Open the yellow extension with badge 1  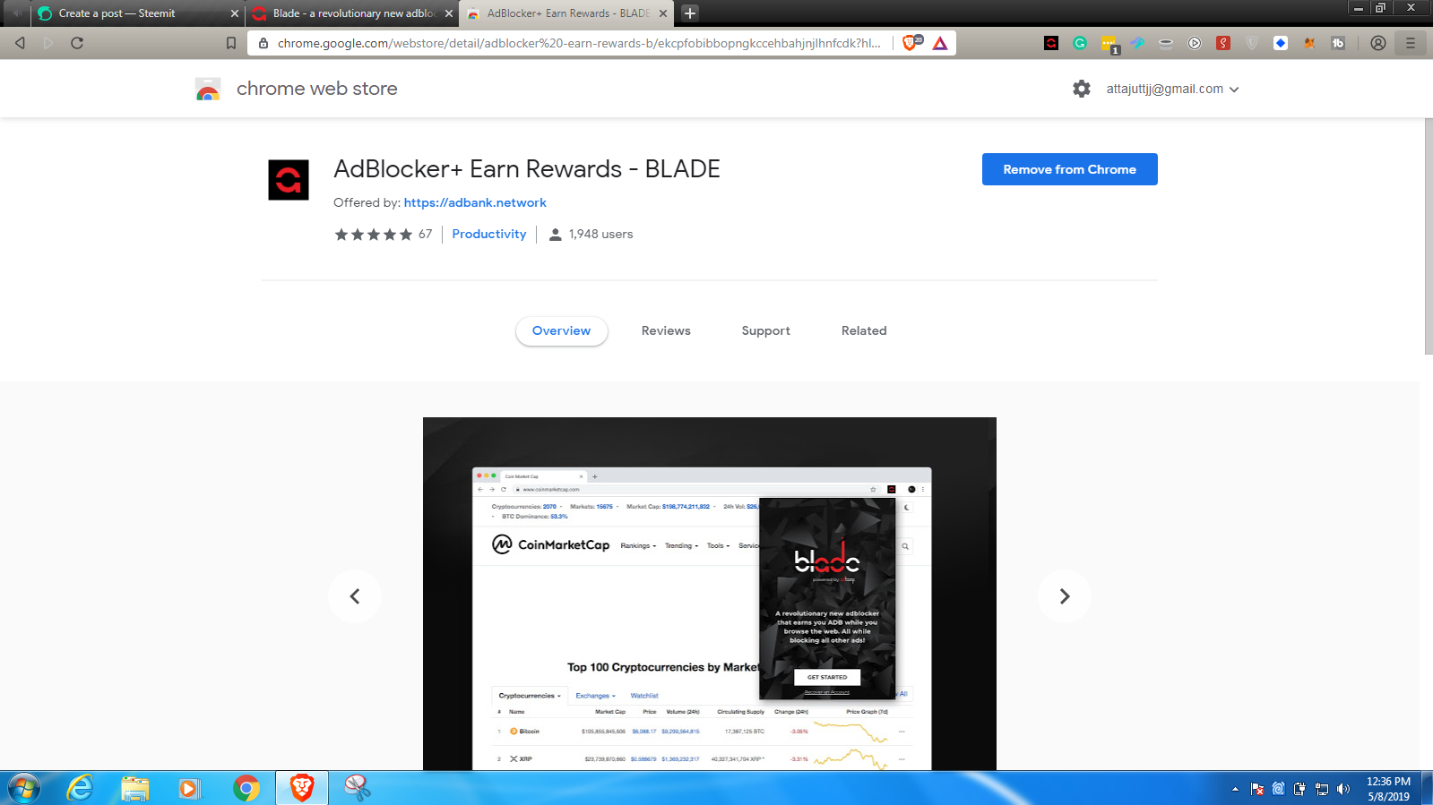pos(1109,44)
